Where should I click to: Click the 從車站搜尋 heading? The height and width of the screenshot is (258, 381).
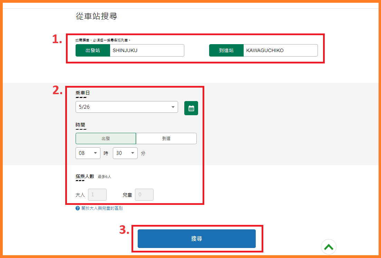[x=96, y=16]
